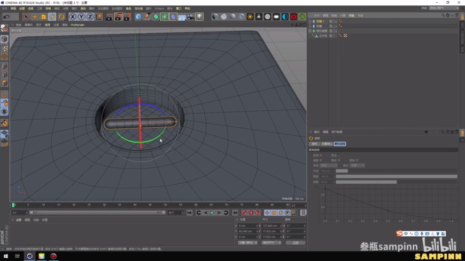
Task: Toggle green checkmark of first capsule
Action: click(x=336, y=21)
